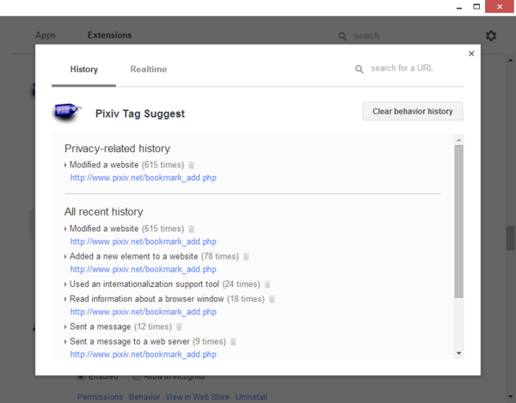This screenshot has width=516, height=403.
Task: Switch to the Realtime tab
Action: coord(149,70)
